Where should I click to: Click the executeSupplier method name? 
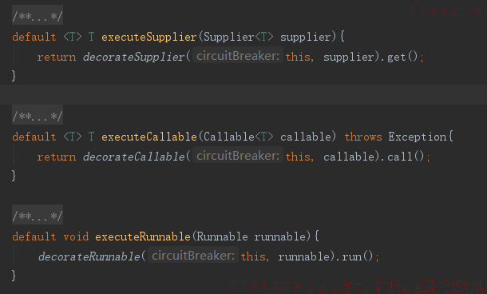pyautogui.click(x=149, y=37)
